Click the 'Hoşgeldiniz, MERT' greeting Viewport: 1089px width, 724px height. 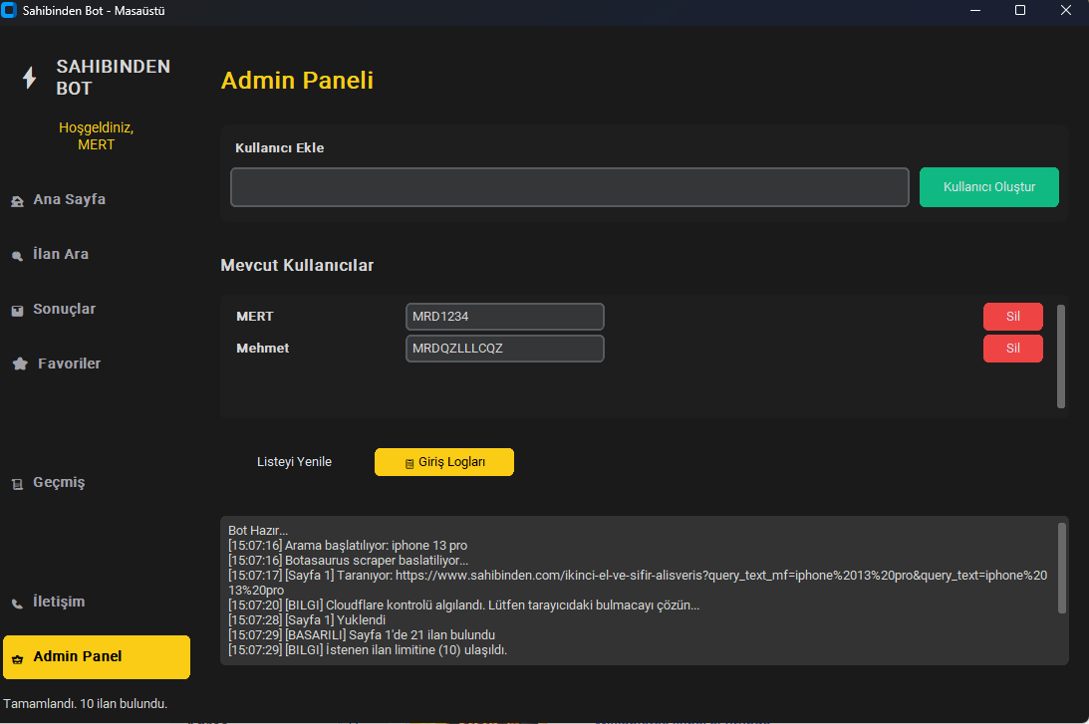[x=97, y=136]
